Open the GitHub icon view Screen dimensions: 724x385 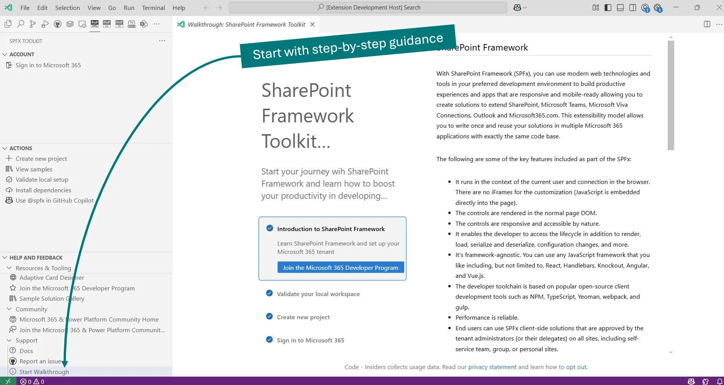[x=57, y=24]
